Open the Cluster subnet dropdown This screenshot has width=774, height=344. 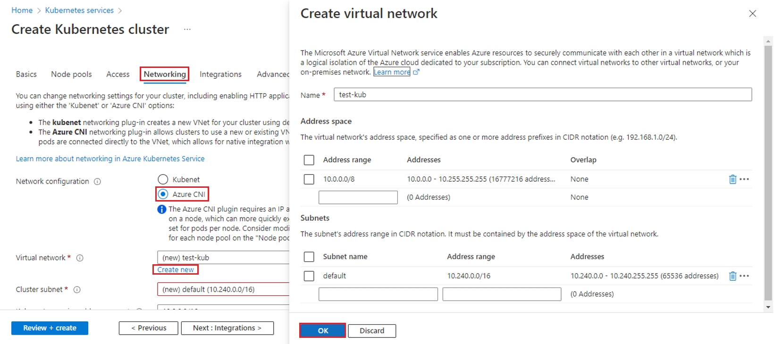click(223, 289)
